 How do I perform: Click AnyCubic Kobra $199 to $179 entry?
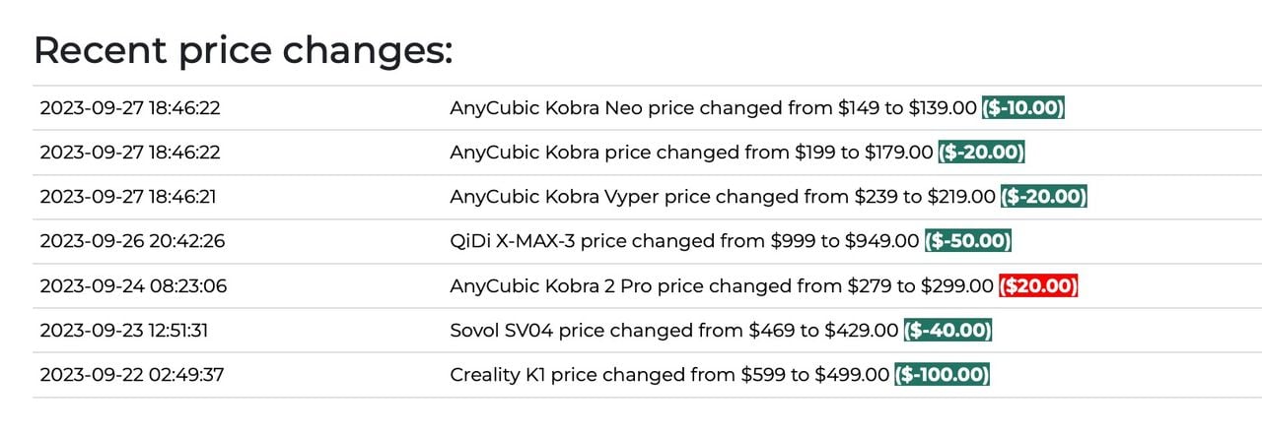pyautogui.click(x=690, y=153)
